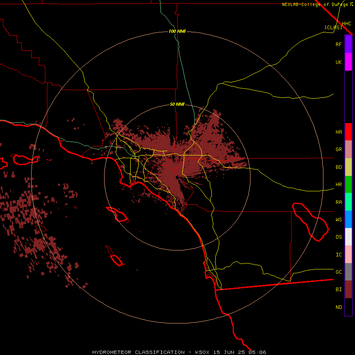355x355 pixels.
Task: Click the "NEXLAB-College of DuPage" header text
Action: click(x=315, y=4)
